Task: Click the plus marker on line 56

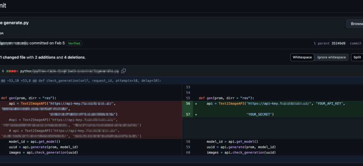Action: click(x=196, y=104)
